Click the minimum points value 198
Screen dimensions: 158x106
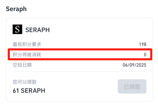click(x=143, y=44)
